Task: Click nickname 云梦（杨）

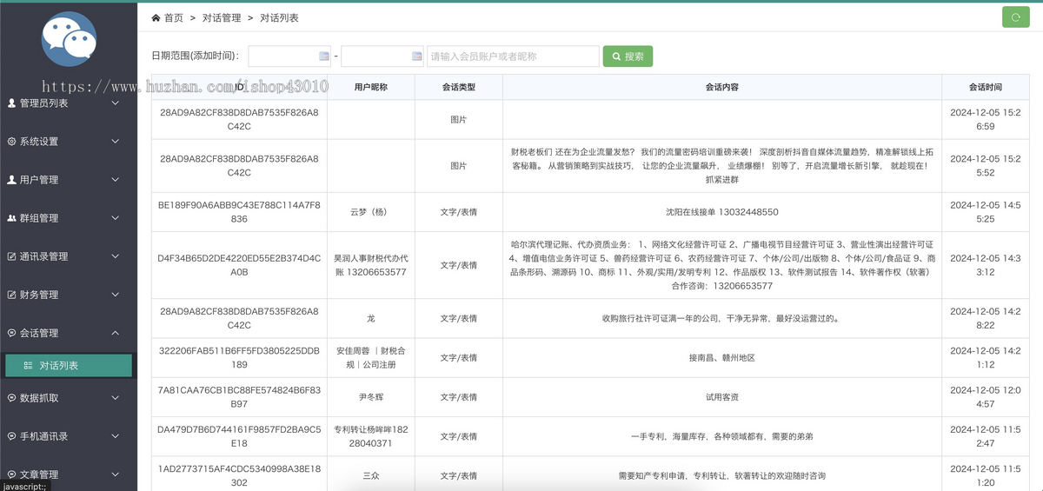Action: (x=371, y=212)
